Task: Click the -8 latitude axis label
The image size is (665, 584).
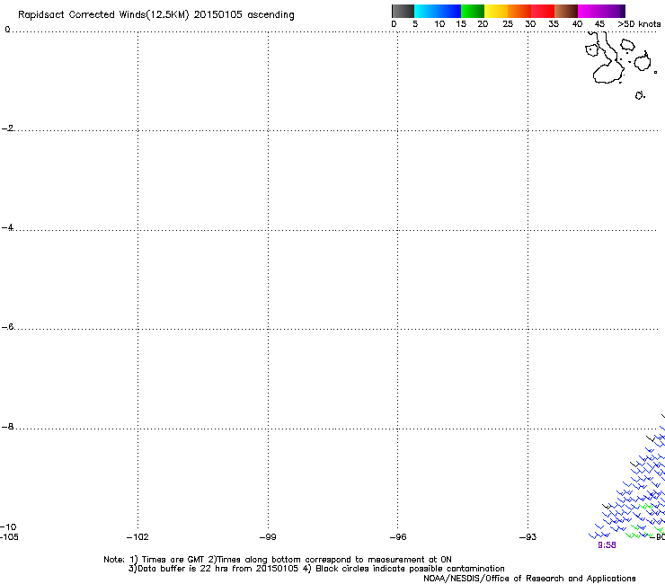Action: [7, 427]
